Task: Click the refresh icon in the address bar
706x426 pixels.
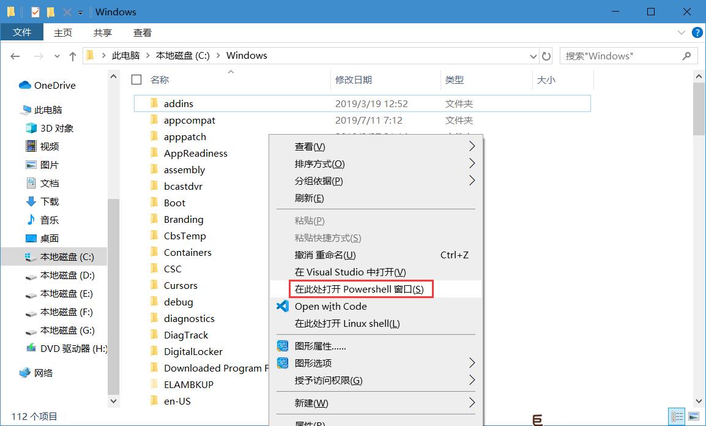Action: [546, 56]
